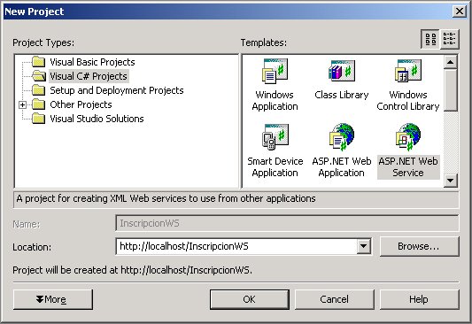The width and height of the screenshot is (472, 324).
Task: Confirm project creation with OK
Action: [x=249, y=299]
